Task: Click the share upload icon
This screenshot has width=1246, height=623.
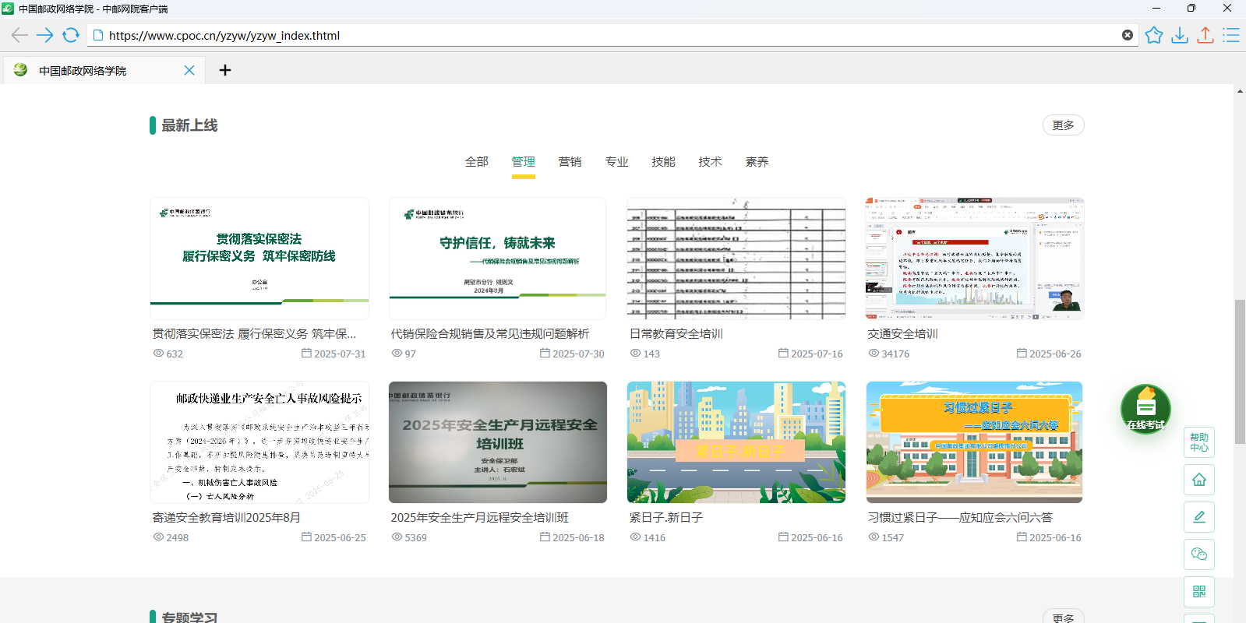Action: click(1205, 35)
